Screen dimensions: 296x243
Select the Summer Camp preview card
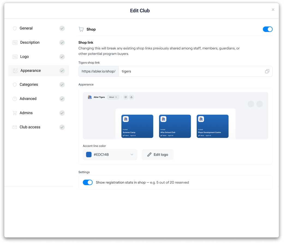tap(137, 126)
